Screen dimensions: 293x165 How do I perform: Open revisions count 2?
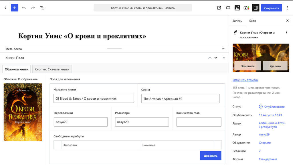tap(260, 151)
